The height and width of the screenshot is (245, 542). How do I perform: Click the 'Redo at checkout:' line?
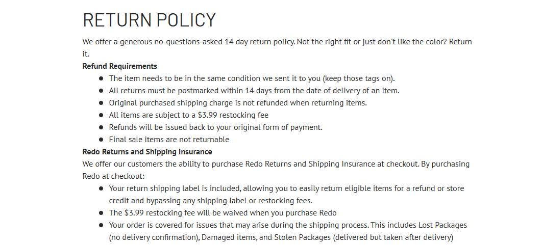coord(113,176)
